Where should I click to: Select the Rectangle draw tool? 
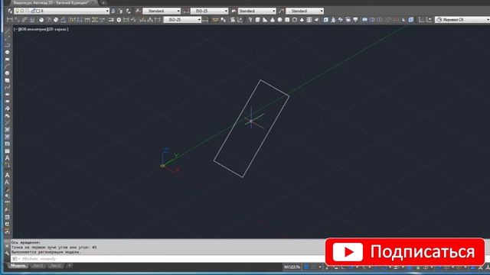coord(7,60)
